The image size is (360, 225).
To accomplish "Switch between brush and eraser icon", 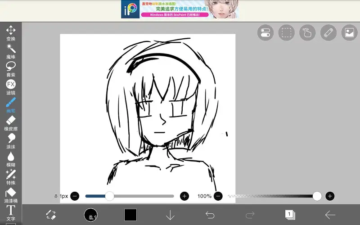I will pyautogui.click(x=51, y=215).
